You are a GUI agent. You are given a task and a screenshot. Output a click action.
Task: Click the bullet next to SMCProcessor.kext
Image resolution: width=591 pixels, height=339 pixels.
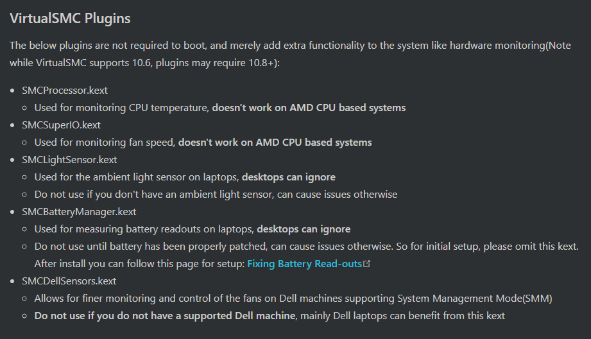pos(12,91)
